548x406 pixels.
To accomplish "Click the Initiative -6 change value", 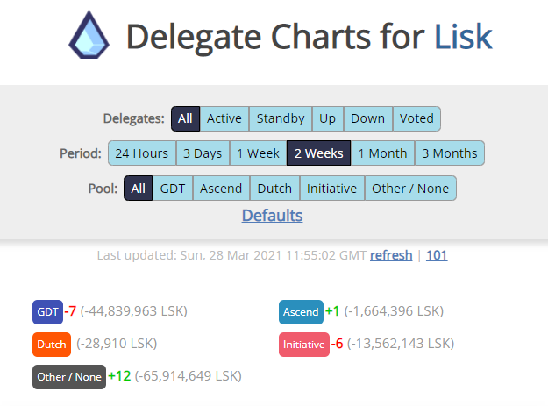I will click(x=338, y=344).
